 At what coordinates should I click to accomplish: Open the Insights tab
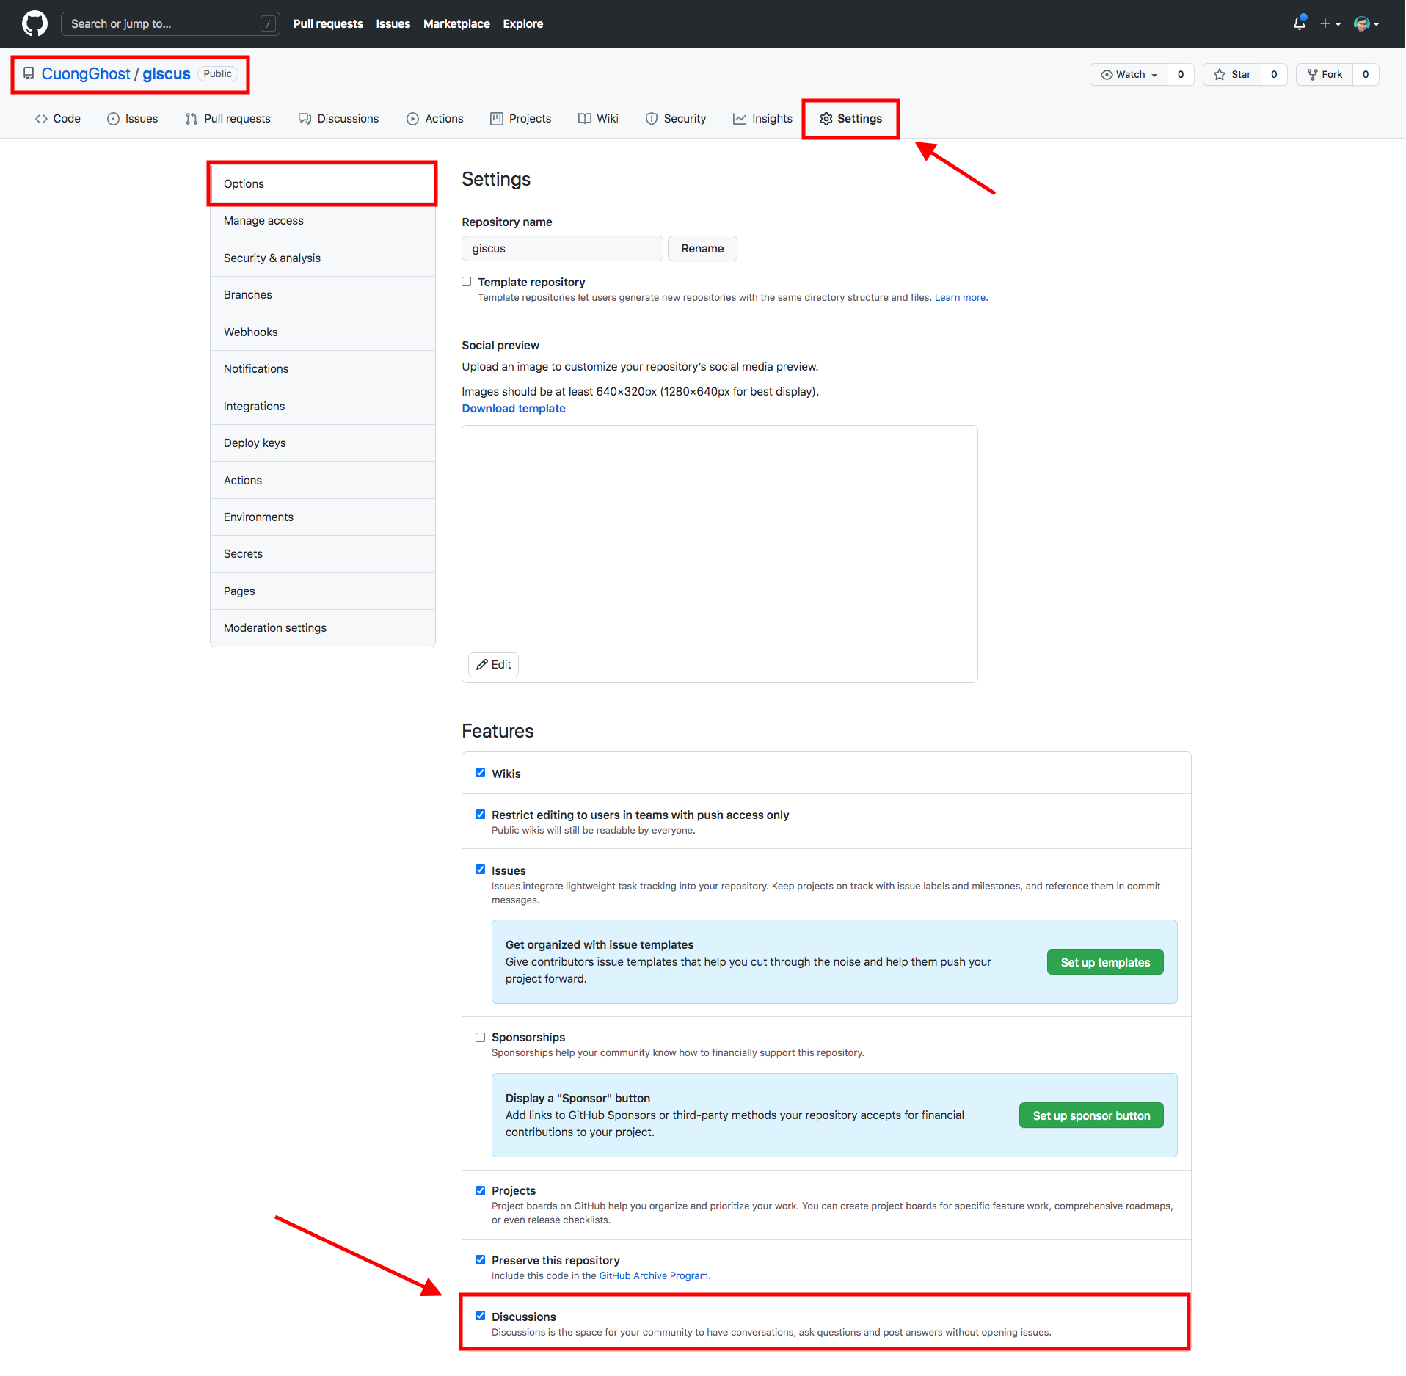762,118
